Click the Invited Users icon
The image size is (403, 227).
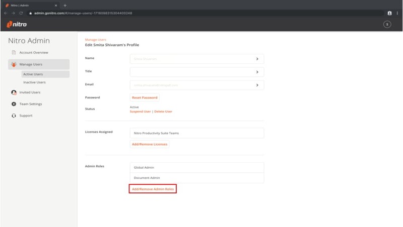14,92
